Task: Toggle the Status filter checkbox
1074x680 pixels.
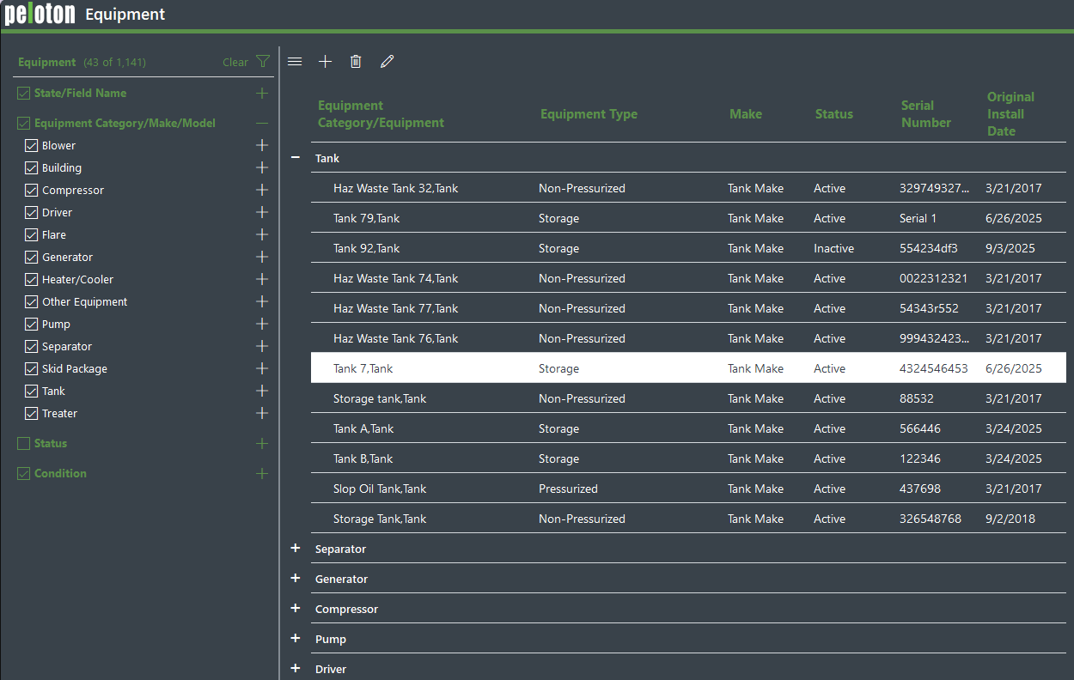Action: point(24,444)
